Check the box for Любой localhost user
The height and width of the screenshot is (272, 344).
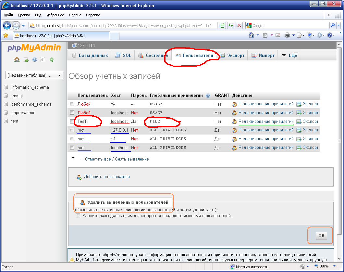click(72, 112)
